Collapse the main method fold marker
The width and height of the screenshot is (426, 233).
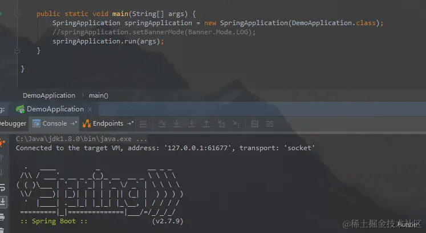pos(17,14)
